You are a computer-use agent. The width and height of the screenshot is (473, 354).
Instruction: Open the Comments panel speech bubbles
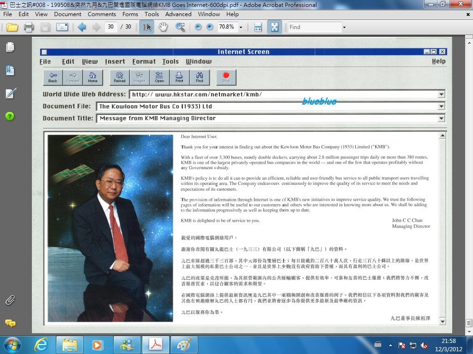(x=10, y=323)
